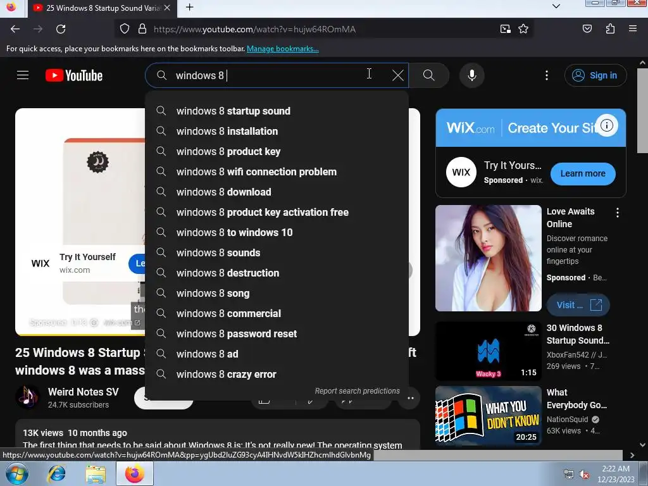Click Report search predictions
Viewport: 648px width, 486px height.
[357, 391]
